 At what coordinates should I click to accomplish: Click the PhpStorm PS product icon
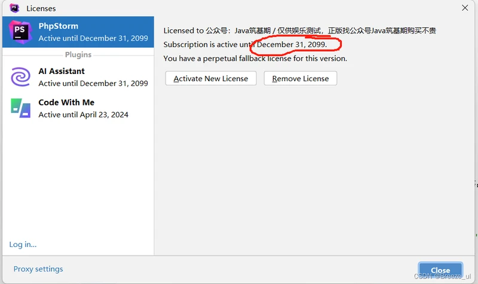coord(20,32)
